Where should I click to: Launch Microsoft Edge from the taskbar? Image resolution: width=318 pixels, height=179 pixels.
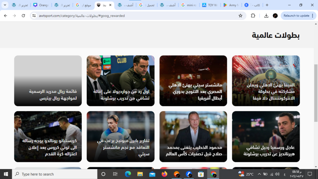pos(128,174)
